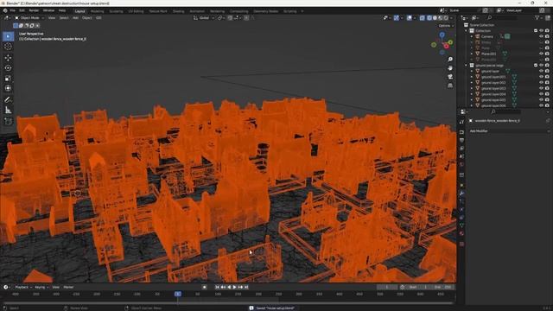Image resolution: width=553 pixels, height=311 pixels.
Task: Select the Add Cube tool
Action: pyautogui.click(x=8, y=121)
